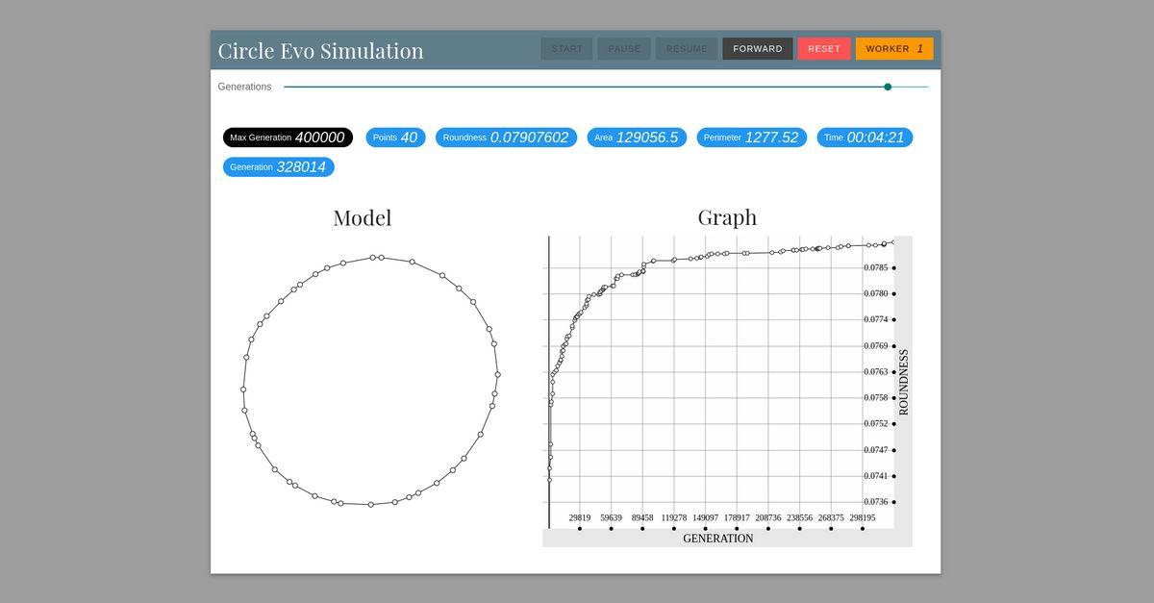
Task: Click the START button
Action: coord(566,48)
